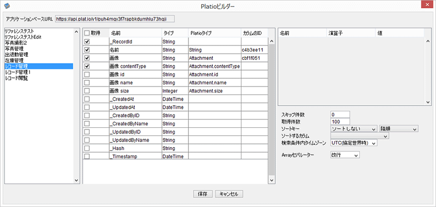Viewport: 436px width, 207px height.
Task: Open the ソートキー 'ソートしない' dropdown
Action: pyautogui.click(x=354, y=128)
